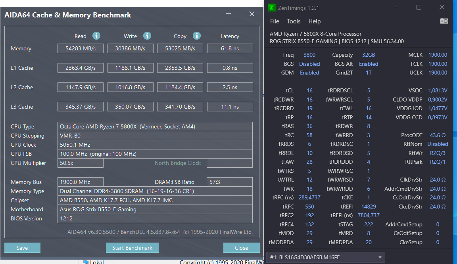Viewport: 457px width, 264px height.
Task: Maximize the ZenTimings window
Action: pos(419,7)
